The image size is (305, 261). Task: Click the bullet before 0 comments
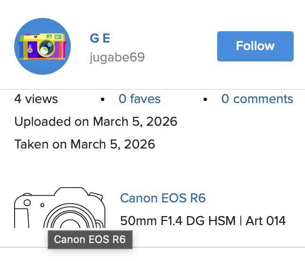205,99
